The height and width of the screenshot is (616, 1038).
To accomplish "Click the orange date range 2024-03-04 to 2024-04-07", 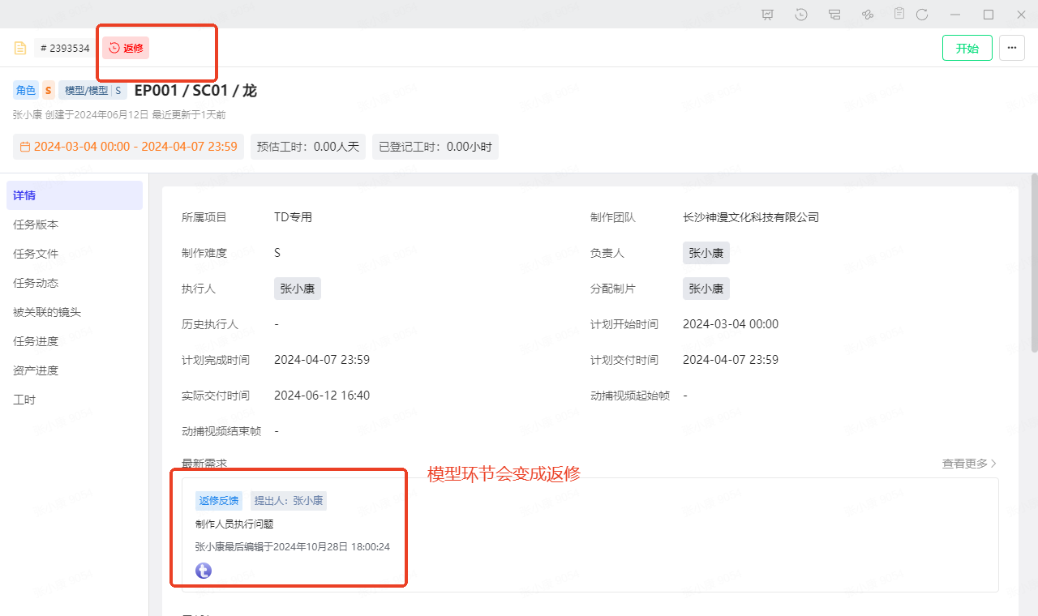I will (x=128, y=147).
